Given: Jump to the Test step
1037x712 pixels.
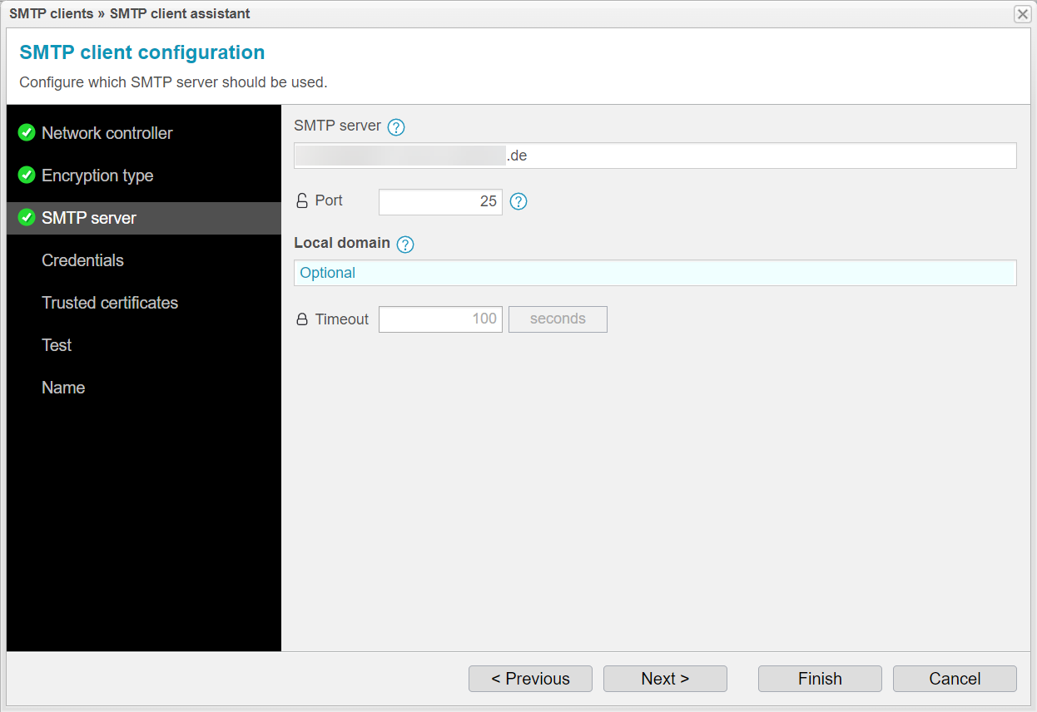Looking at the screenshot, I should 56,345.
